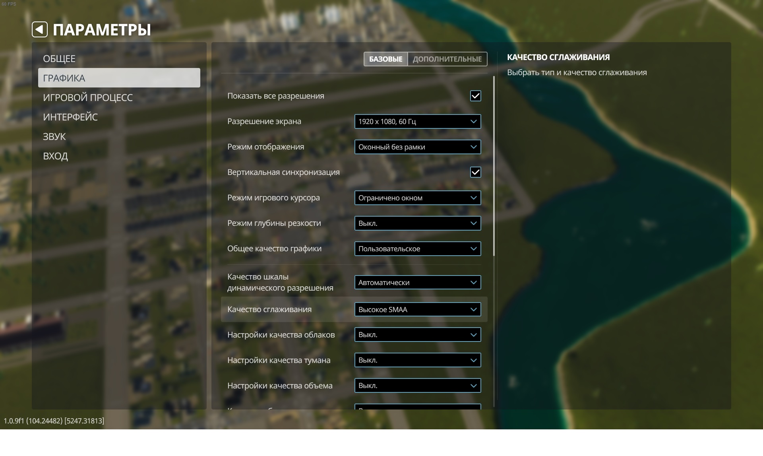Select the БАЗОВЫЕ tab

click(385, 59)
